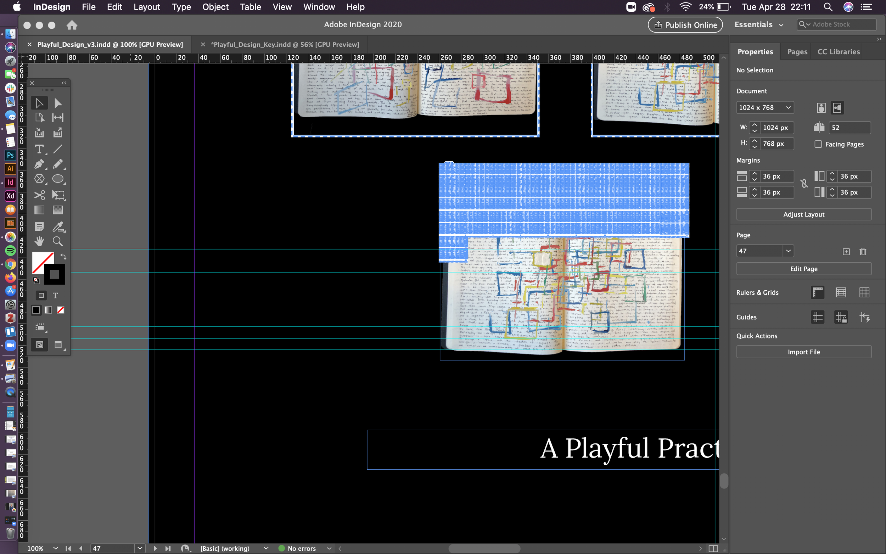Open the Object menu
This screenshot has width=886, height=554.
click(x=215, y=7)
